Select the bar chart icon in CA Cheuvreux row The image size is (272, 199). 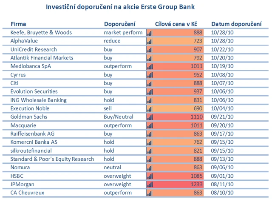pyautogui.click(x=149, y=193)
